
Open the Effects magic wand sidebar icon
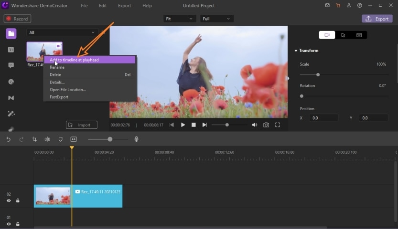tap(11, 114)
